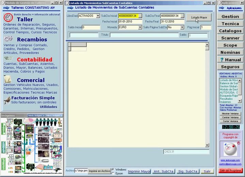Select 'Gestion Global' in open windows list
This screenshot has height=177, width=245.
point(229,86)
